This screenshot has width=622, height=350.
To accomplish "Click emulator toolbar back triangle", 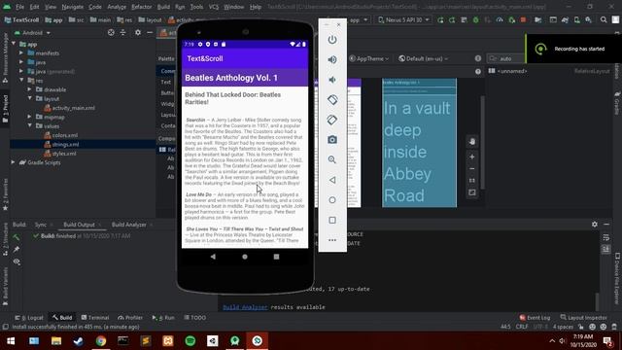I will 332,180.
